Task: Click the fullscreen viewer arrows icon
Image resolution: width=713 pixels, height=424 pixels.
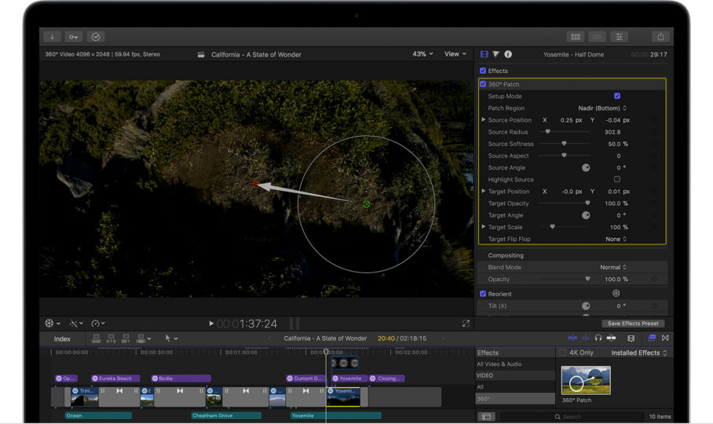Action: coord(466,323)
